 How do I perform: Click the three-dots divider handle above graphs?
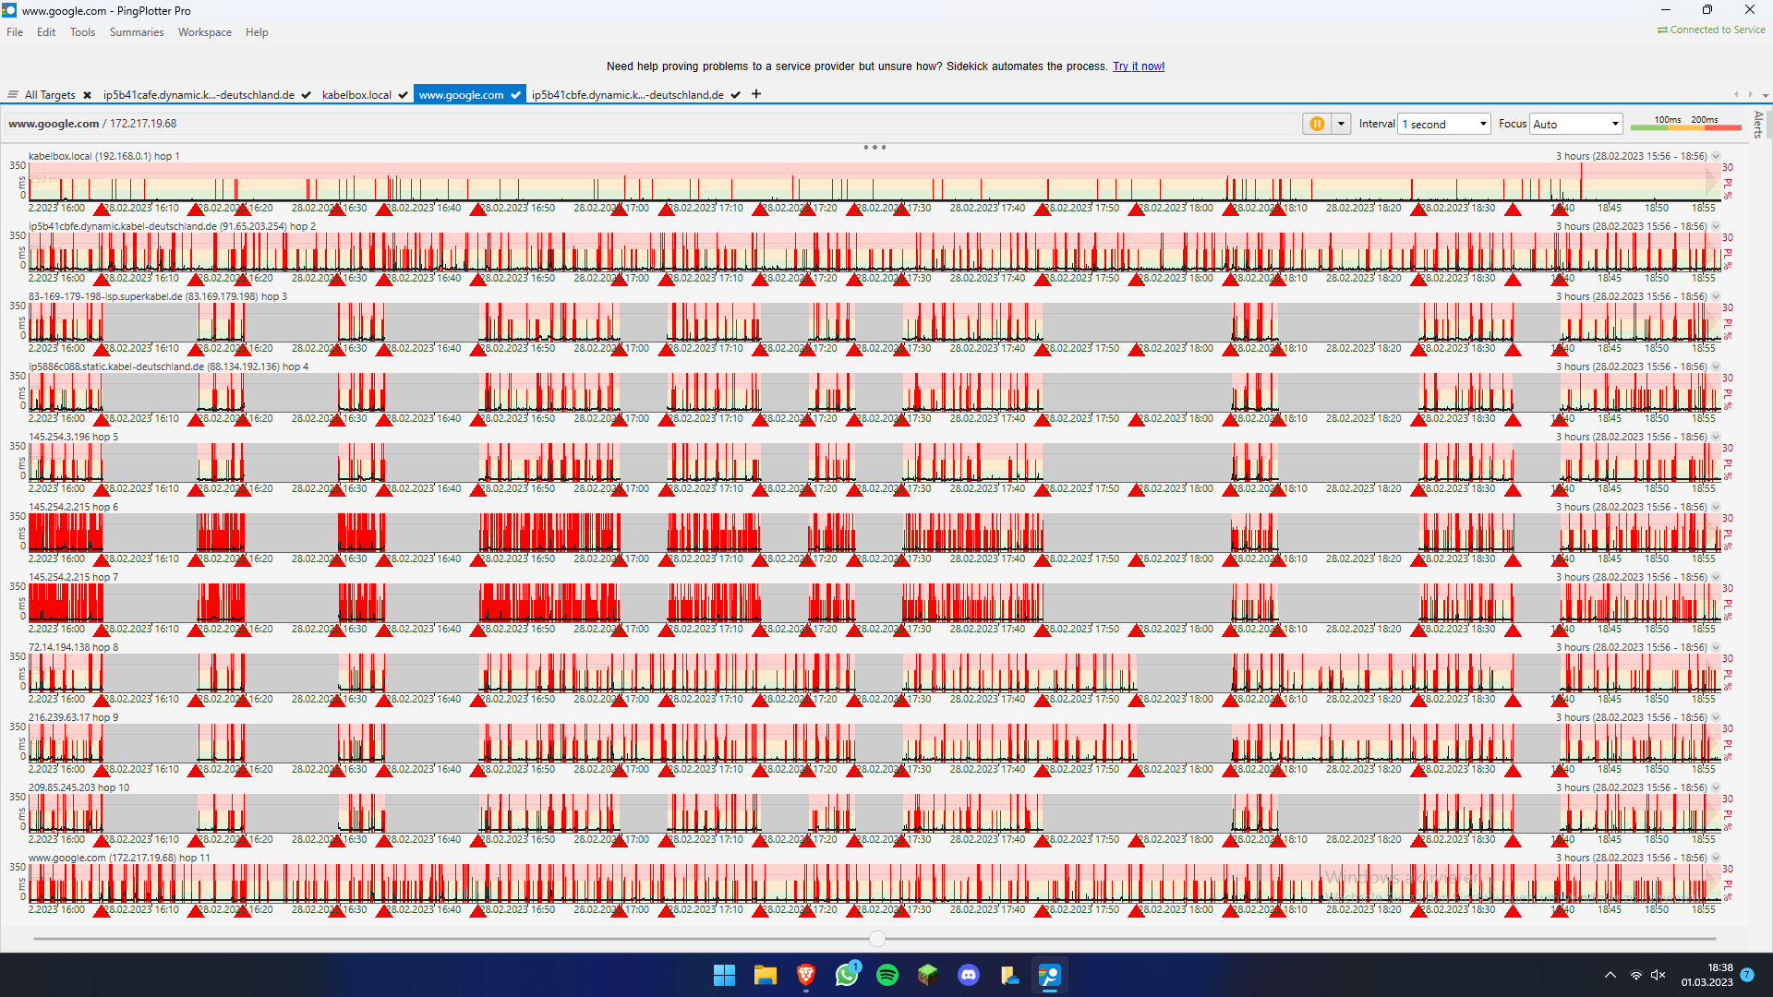874,148
